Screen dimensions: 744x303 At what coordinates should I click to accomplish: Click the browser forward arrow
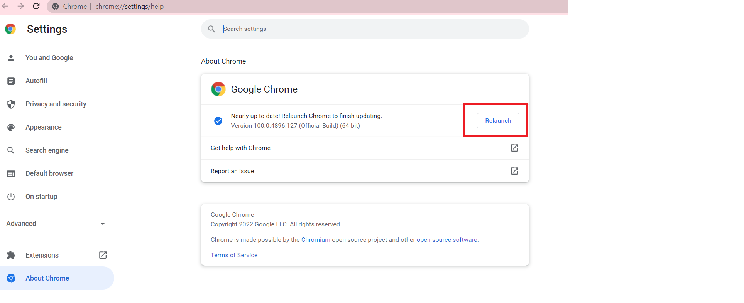point(21,6)
